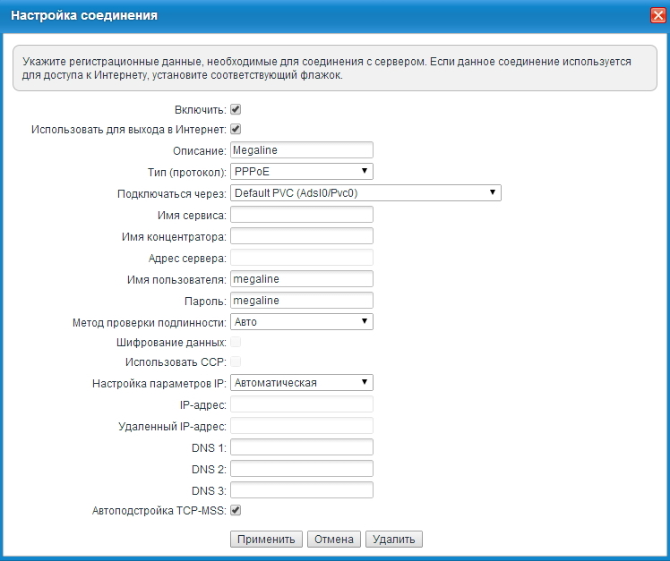The image size is (670, 561).
Task: Click the DNS 3 text box
Action: coord(301,490)
